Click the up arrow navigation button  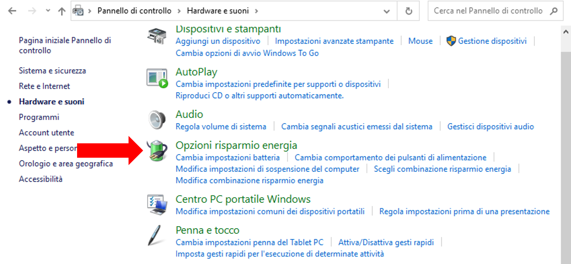coord(61,11)
